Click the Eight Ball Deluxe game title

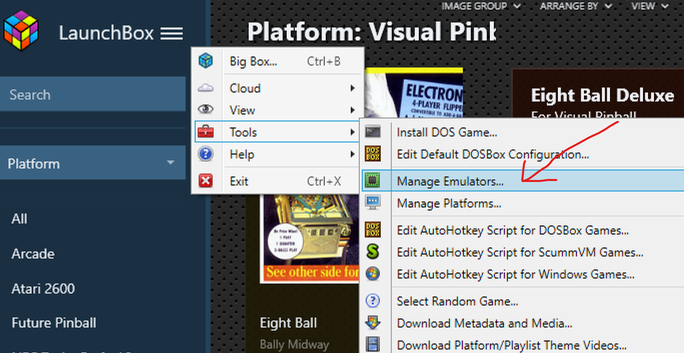(x=602, y=95)
